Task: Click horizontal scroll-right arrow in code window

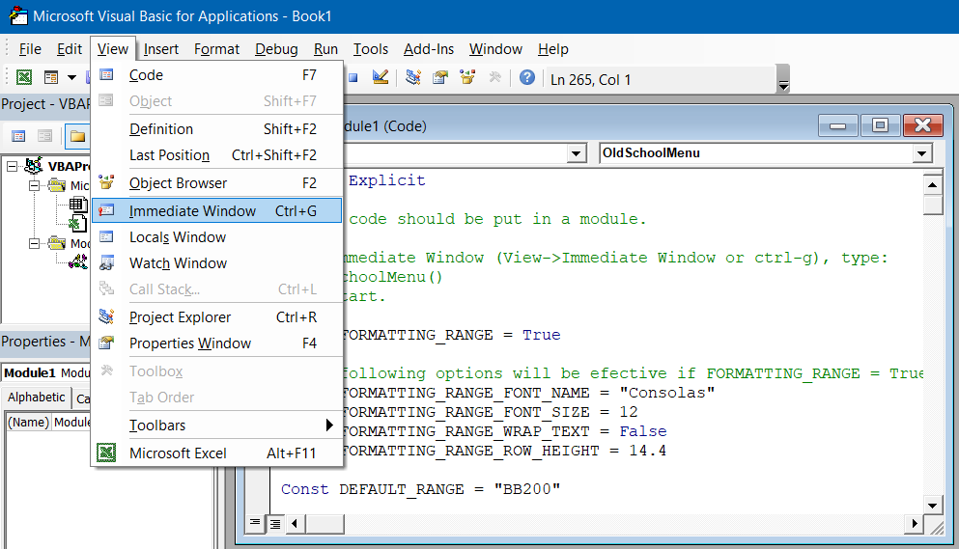Action: 914,523
